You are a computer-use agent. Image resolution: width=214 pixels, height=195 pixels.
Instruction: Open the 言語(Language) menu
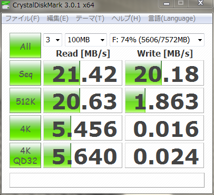172,18
